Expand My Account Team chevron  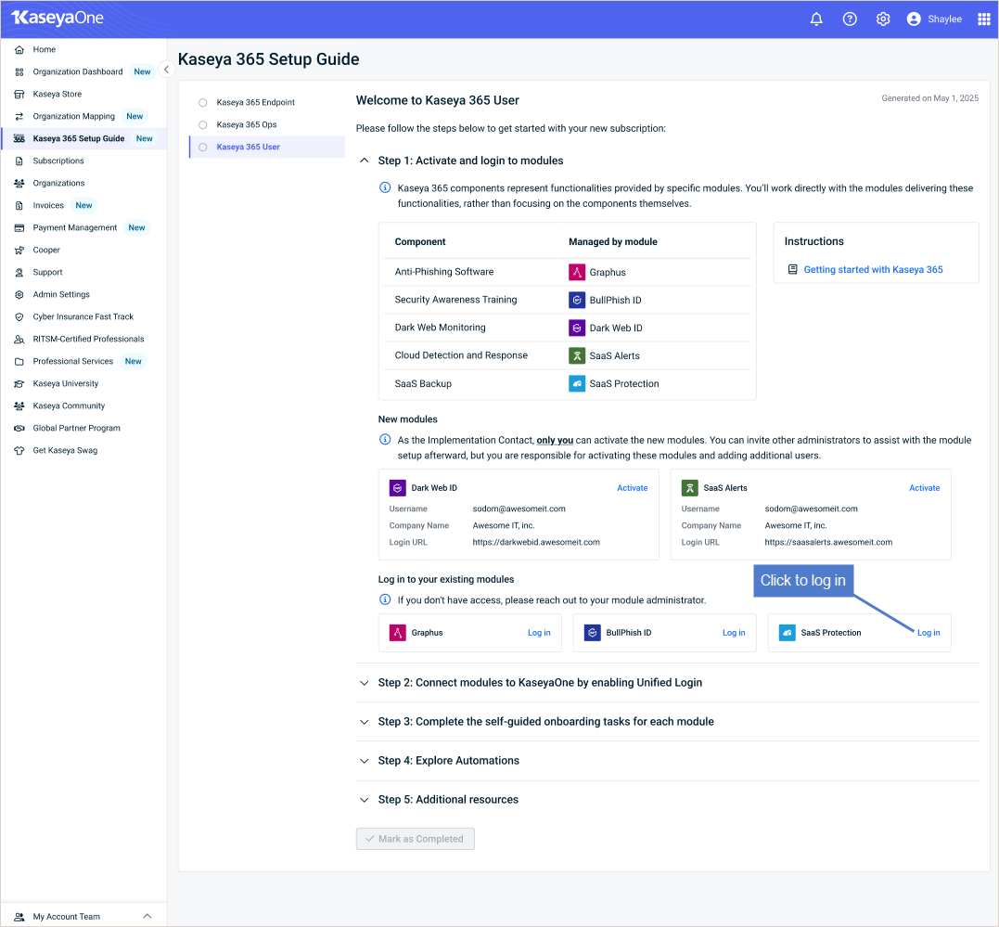point(147,916)
